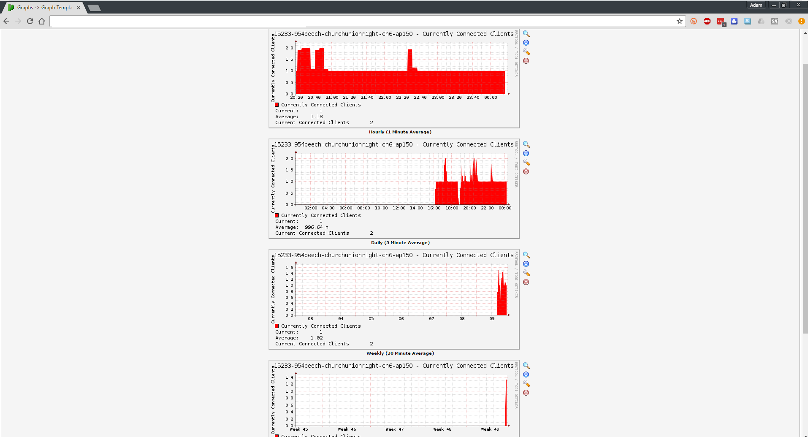Click the Weekly (30 Minute Average) caption
This screenshot has height=437, width=808.
pos(400,353)
